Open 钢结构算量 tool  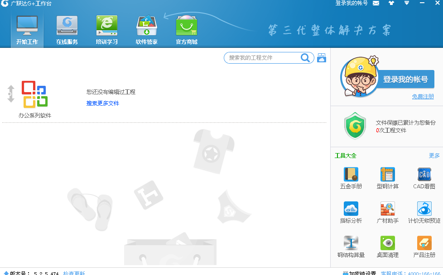351,247
